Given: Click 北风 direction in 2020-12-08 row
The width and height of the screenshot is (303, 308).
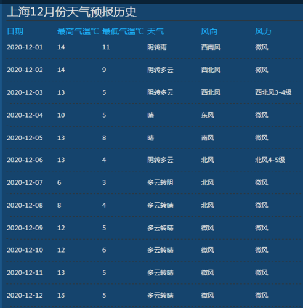Looking at the screenshot, I should (x=208, y=205).
